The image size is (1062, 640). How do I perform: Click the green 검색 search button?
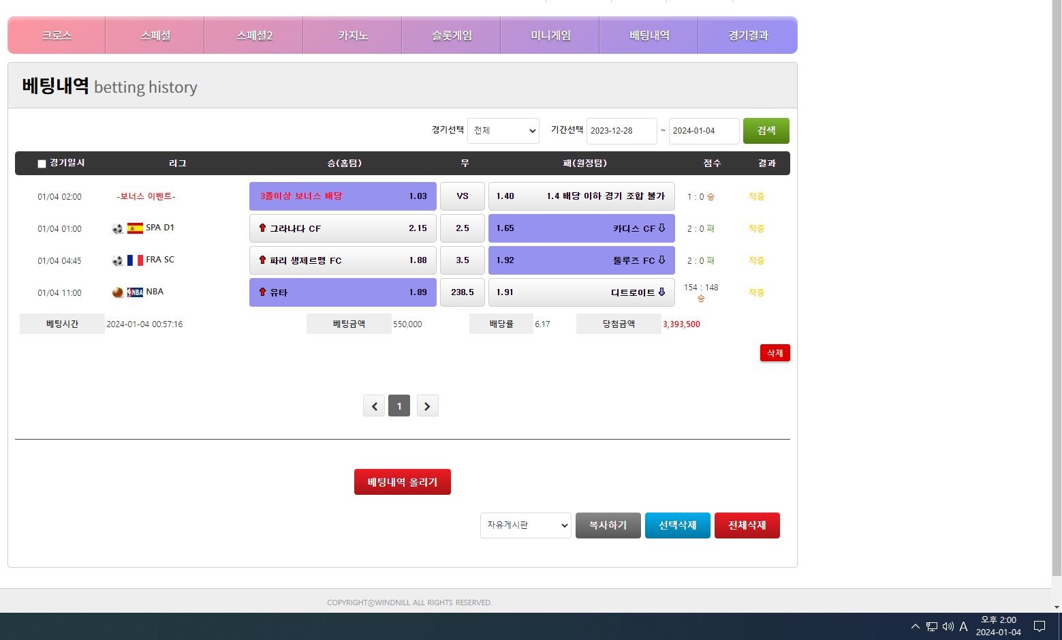click(766, 130)
